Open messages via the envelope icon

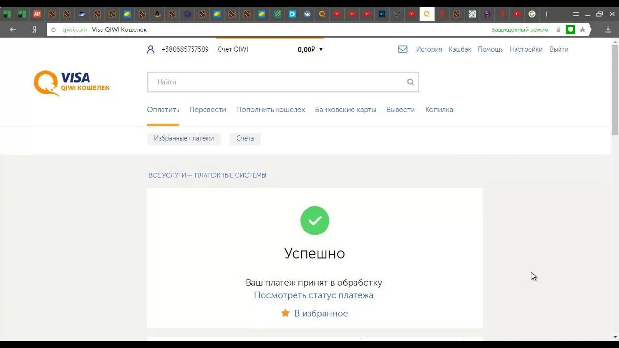pyautogui.click(x=403, y=49)
